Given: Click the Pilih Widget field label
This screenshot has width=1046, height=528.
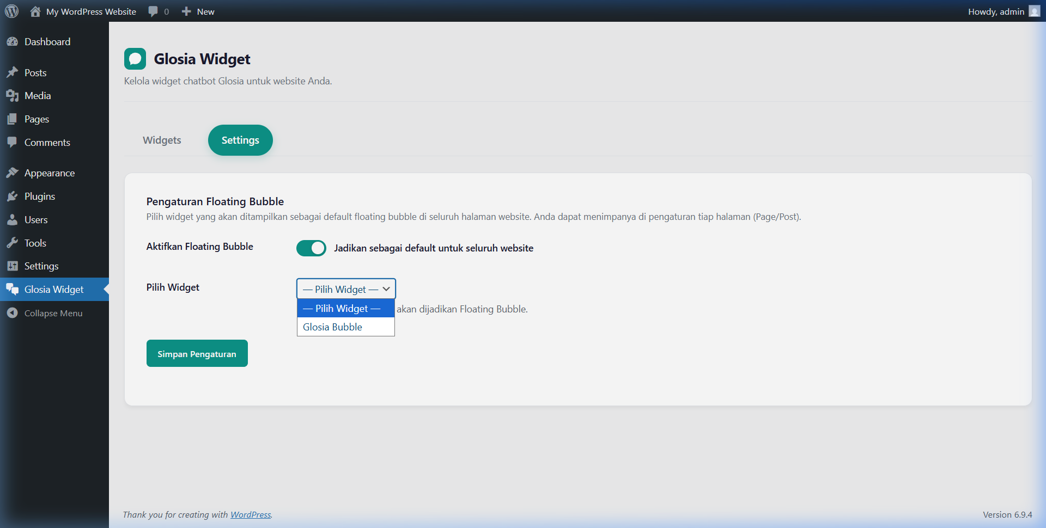Looking at the screenshot, I should pyautogui.click(x=173, y=287).
